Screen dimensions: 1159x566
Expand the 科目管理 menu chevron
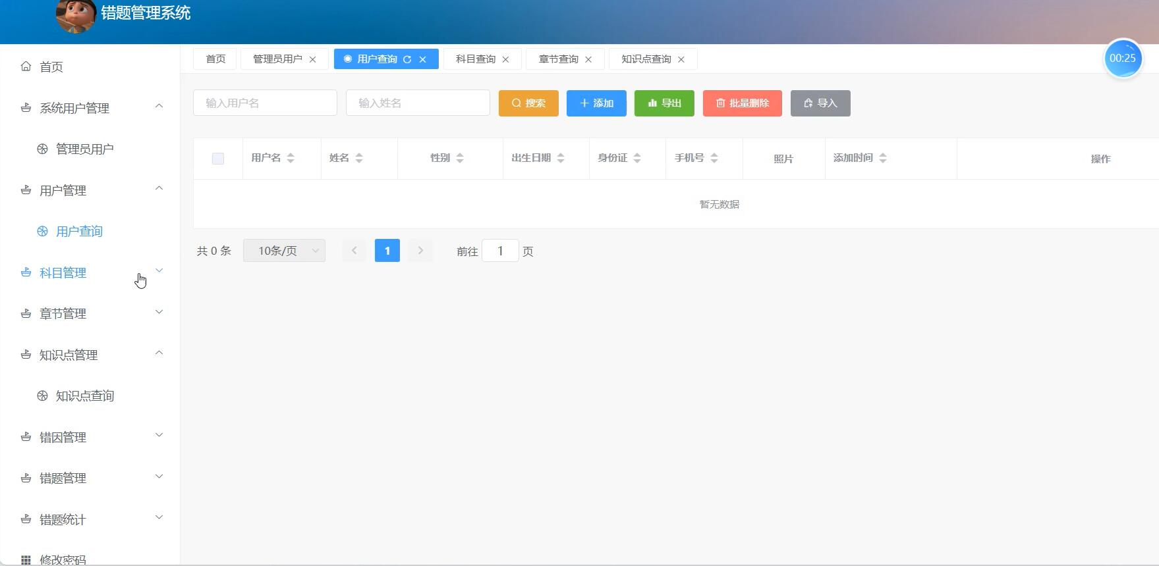[x=159, y=270]
